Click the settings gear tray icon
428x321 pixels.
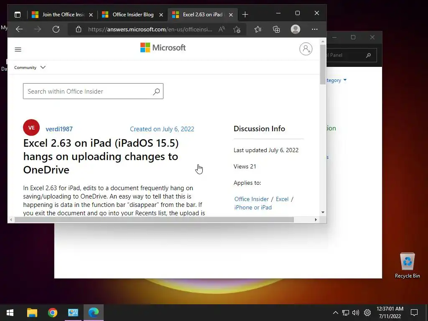367,313
